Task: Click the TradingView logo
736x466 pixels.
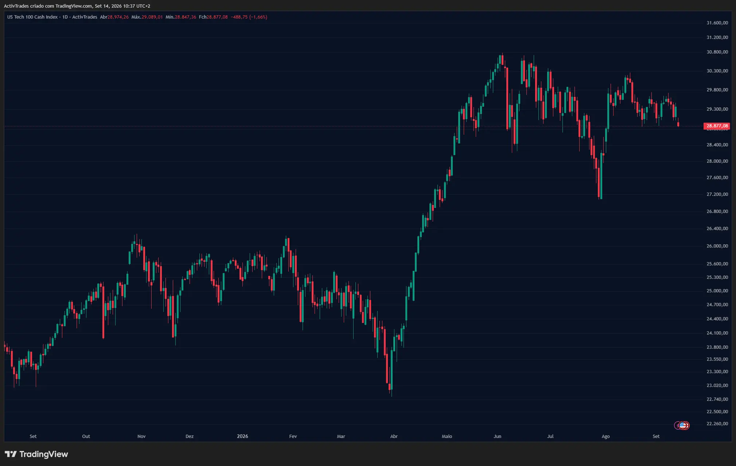Action: point(36,454)
